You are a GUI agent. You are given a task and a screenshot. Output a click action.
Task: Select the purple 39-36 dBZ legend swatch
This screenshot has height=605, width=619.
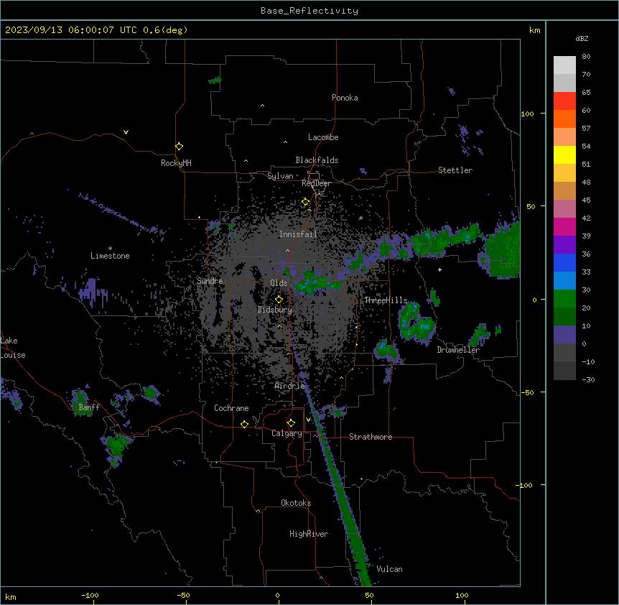click(x=564, y=244)
